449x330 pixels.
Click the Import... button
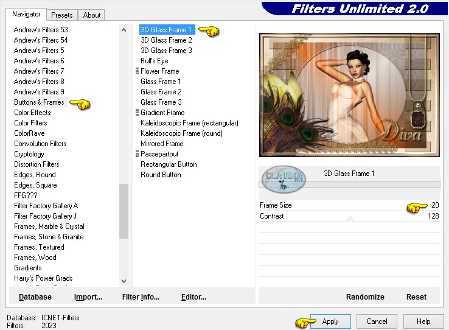coord(88,297)
